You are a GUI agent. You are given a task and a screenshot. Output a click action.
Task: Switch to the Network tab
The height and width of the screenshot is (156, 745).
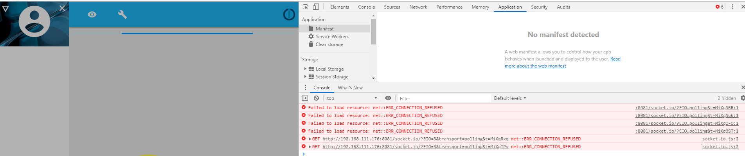(418, 7)
